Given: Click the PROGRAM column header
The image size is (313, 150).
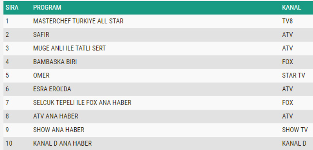Looking at the screenshot, I should [47, 7].
